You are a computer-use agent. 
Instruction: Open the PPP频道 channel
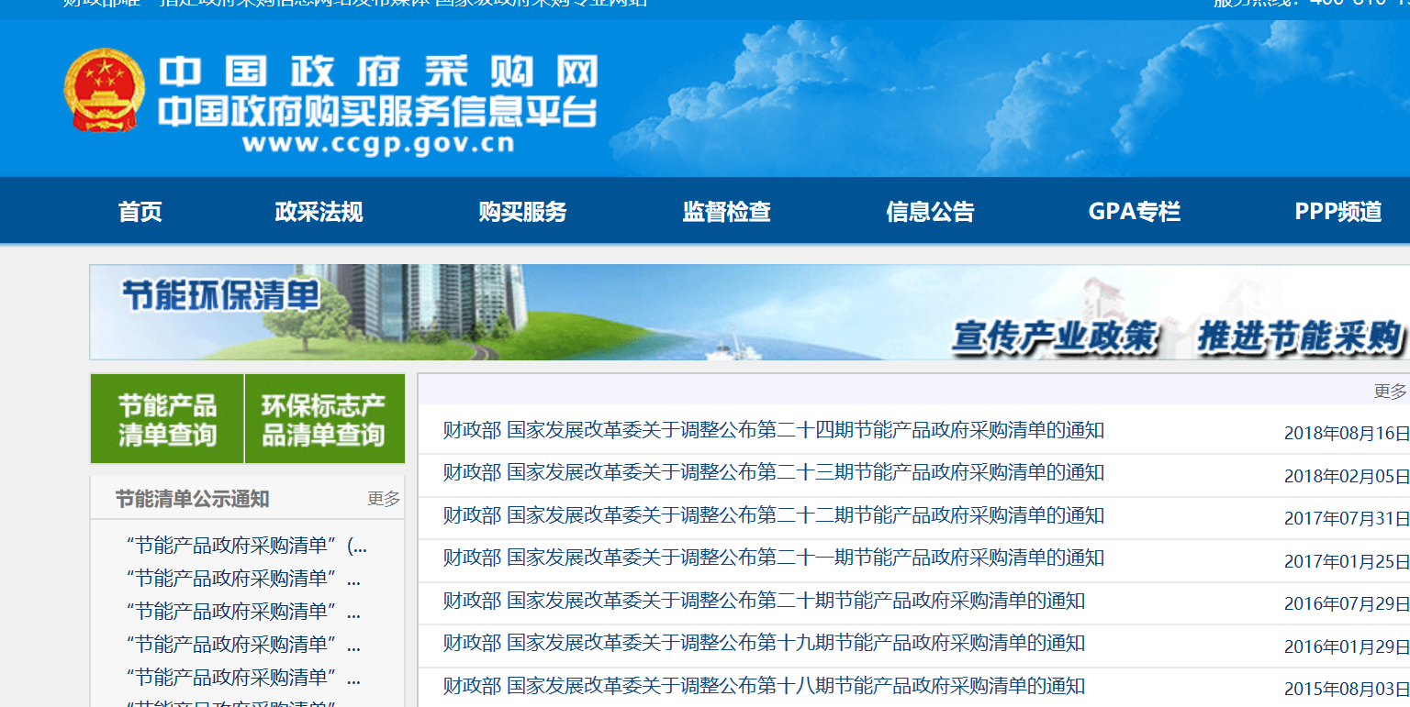1337,212
